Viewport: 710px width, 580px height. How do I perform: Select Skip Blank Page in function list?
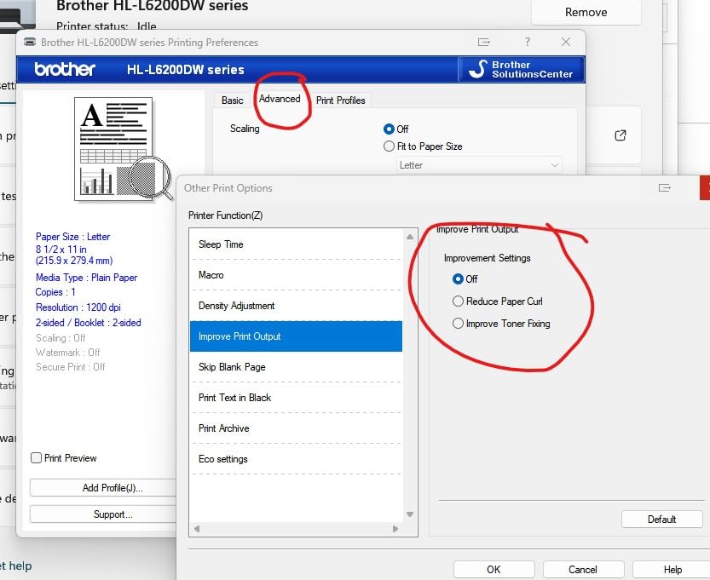click(x=296, y=367)
